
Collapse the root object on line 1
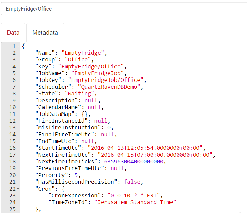(x=18, y=46)
